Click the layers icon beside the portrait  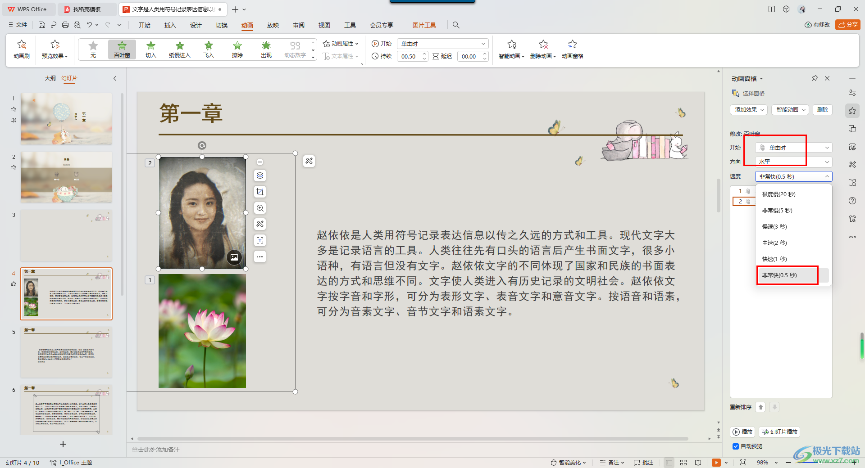[260, 175]
